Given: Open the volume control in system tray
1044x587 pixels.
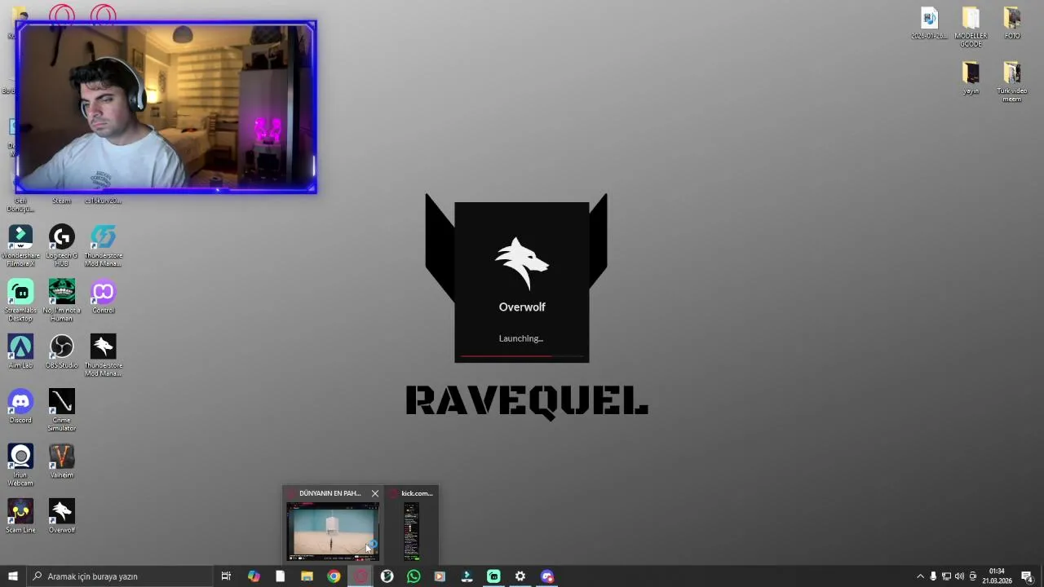Looking at the screenshot, I should click(959, 576).
